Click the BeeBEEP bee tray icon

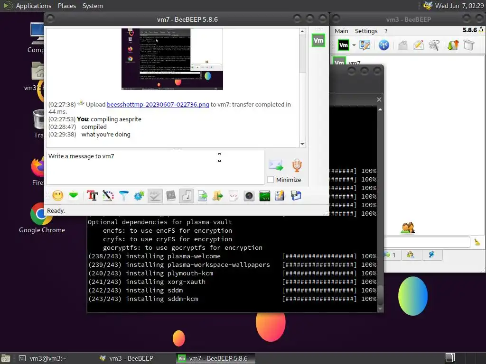[428, 6]
